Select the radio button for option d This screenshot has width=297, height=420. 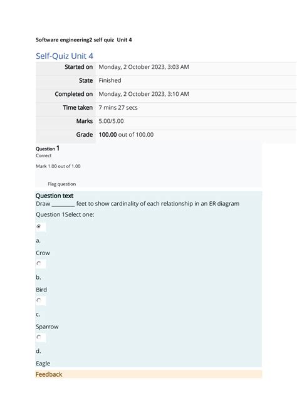coord(39,337)
